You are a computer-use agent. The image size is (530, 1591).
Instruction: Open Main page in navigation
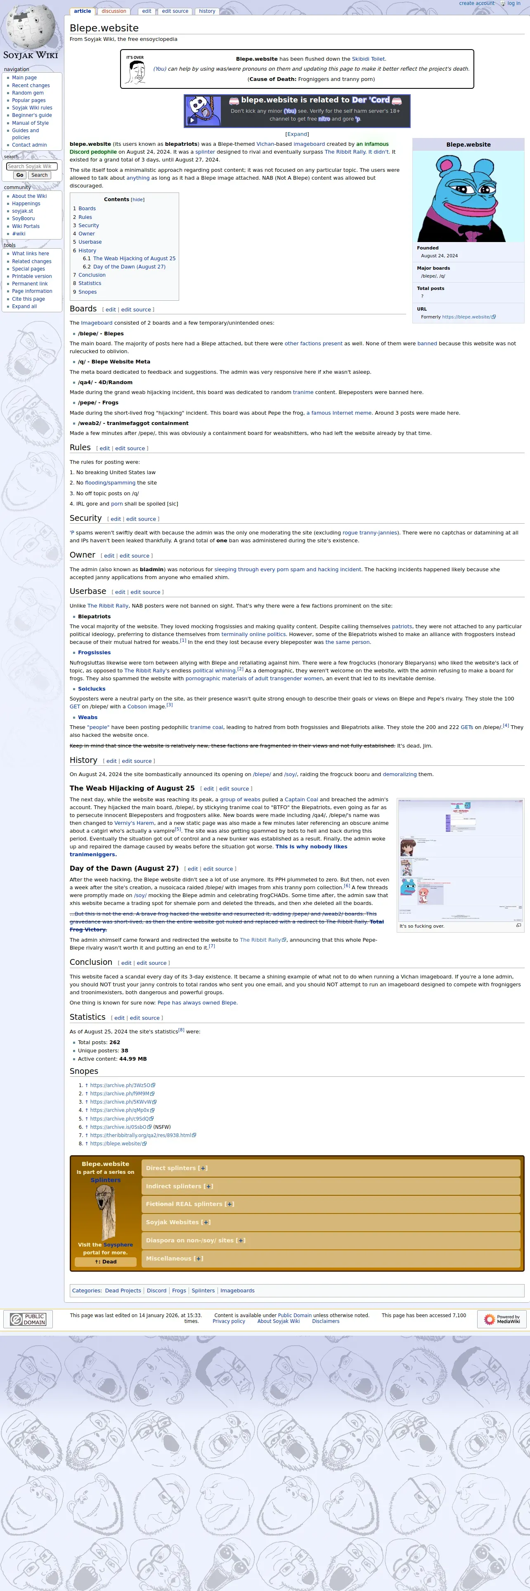click(x=24, y=78)
